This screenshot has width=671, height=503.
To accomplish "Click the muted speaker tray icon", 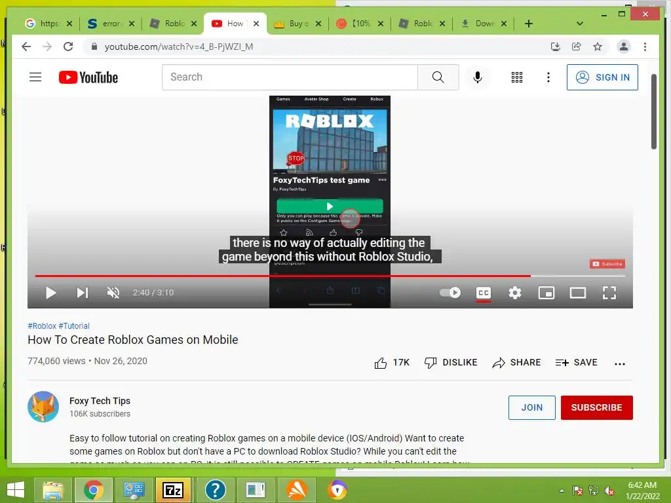I will coord(609,491).
